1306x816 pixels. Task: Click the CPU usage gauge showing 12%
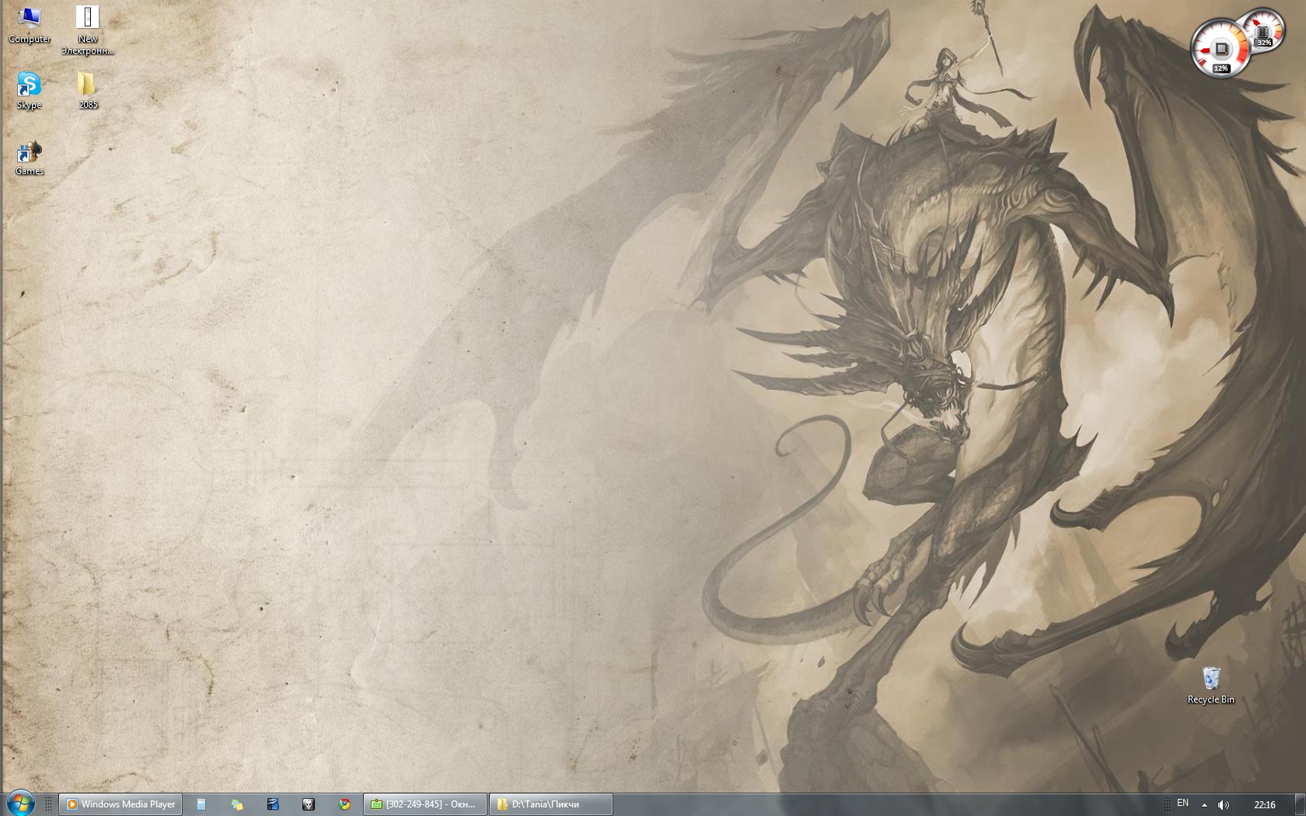pyautogui.click(x=1220, y=49)
